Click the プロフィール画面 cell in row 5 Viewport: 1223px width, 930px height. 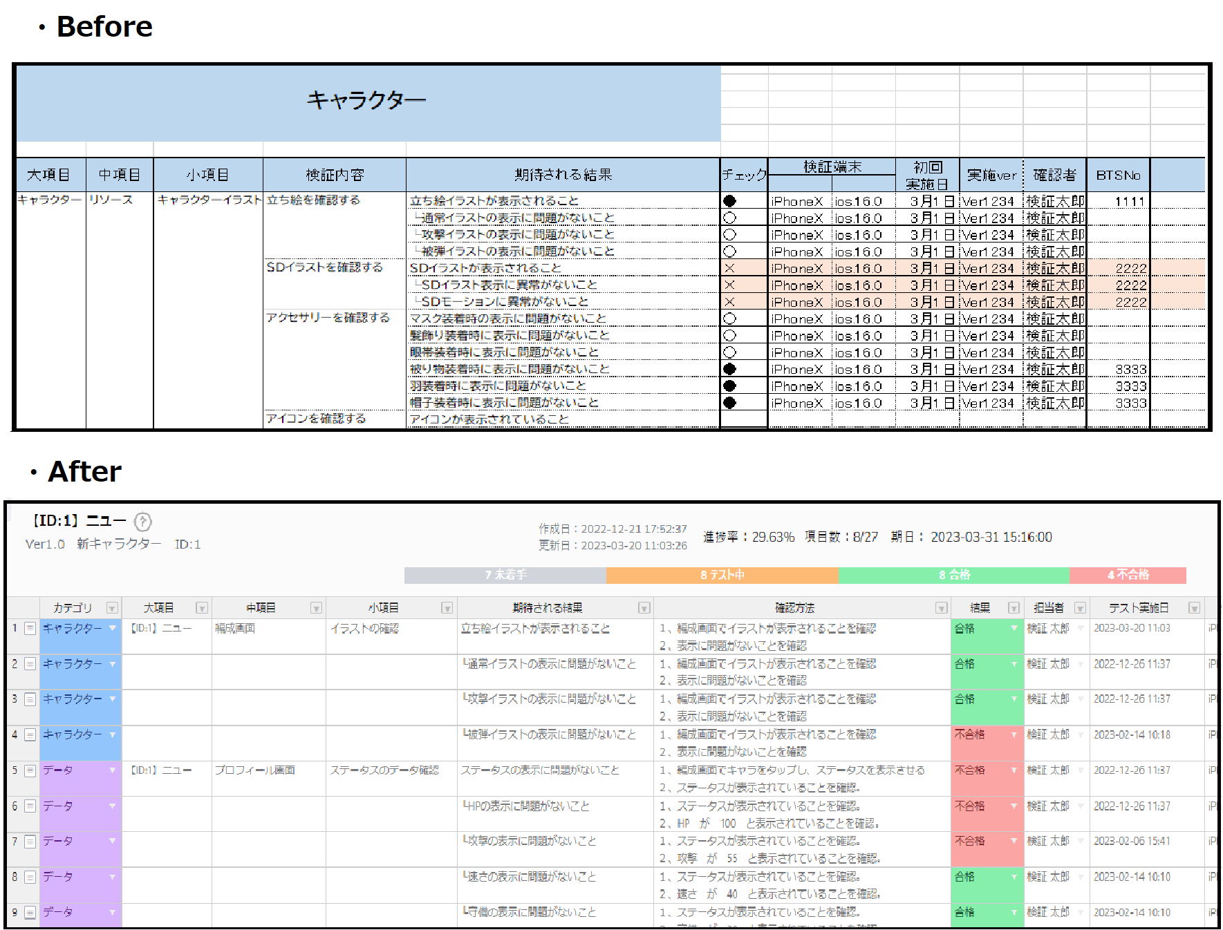268,779
